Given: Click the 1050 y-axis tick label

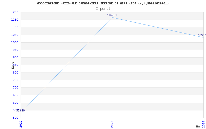Looking at the screenshot, I should click(x=15, y=35).
